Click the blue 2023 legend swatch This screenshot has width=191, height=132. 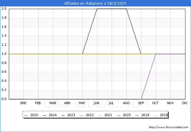click(63, 115)
